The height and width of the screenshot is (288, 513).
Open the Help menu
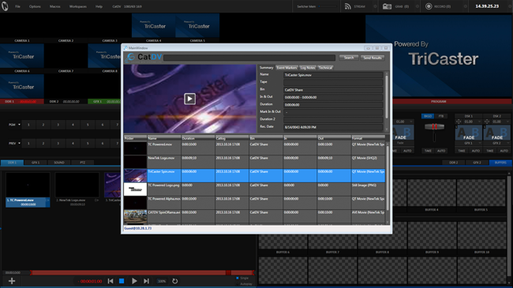point(99,6)
